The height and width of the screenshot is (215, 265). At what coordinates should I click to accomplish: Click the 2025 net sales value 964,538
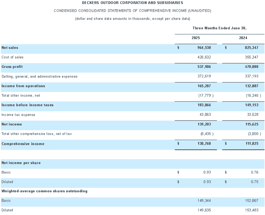click(x=204, y=48)
